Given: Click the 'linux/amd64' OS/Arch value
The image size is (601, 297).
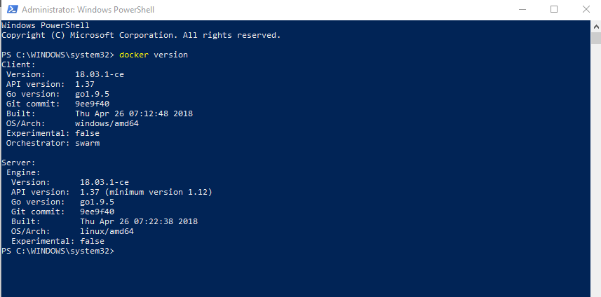Looking at the screenshot, I should [107, 231].
